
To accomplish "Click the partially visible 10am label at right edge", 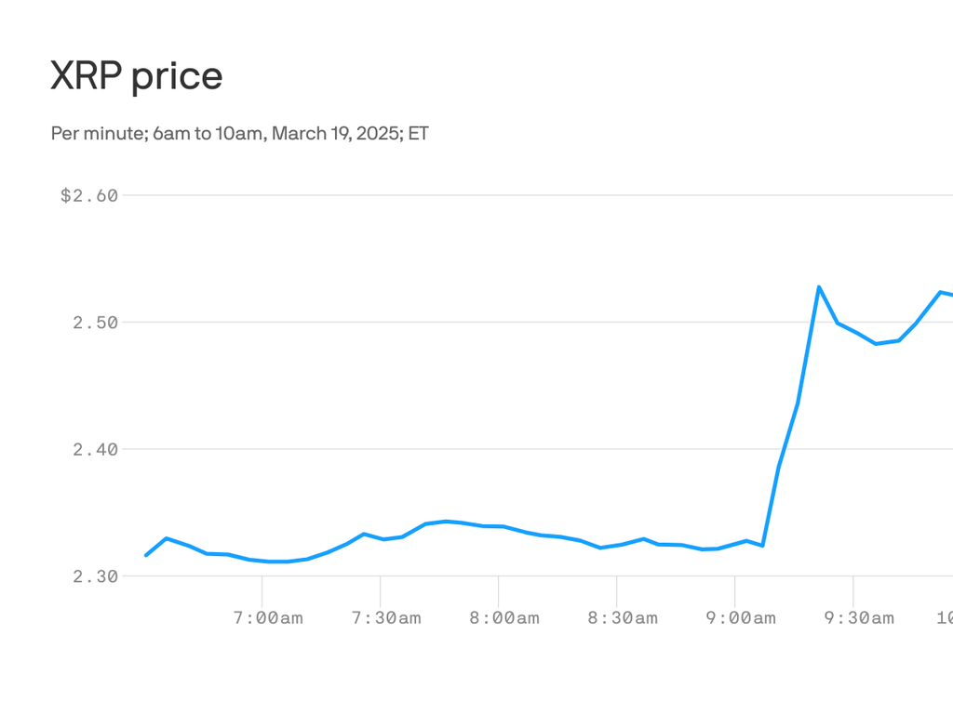I will click(944, 618).
